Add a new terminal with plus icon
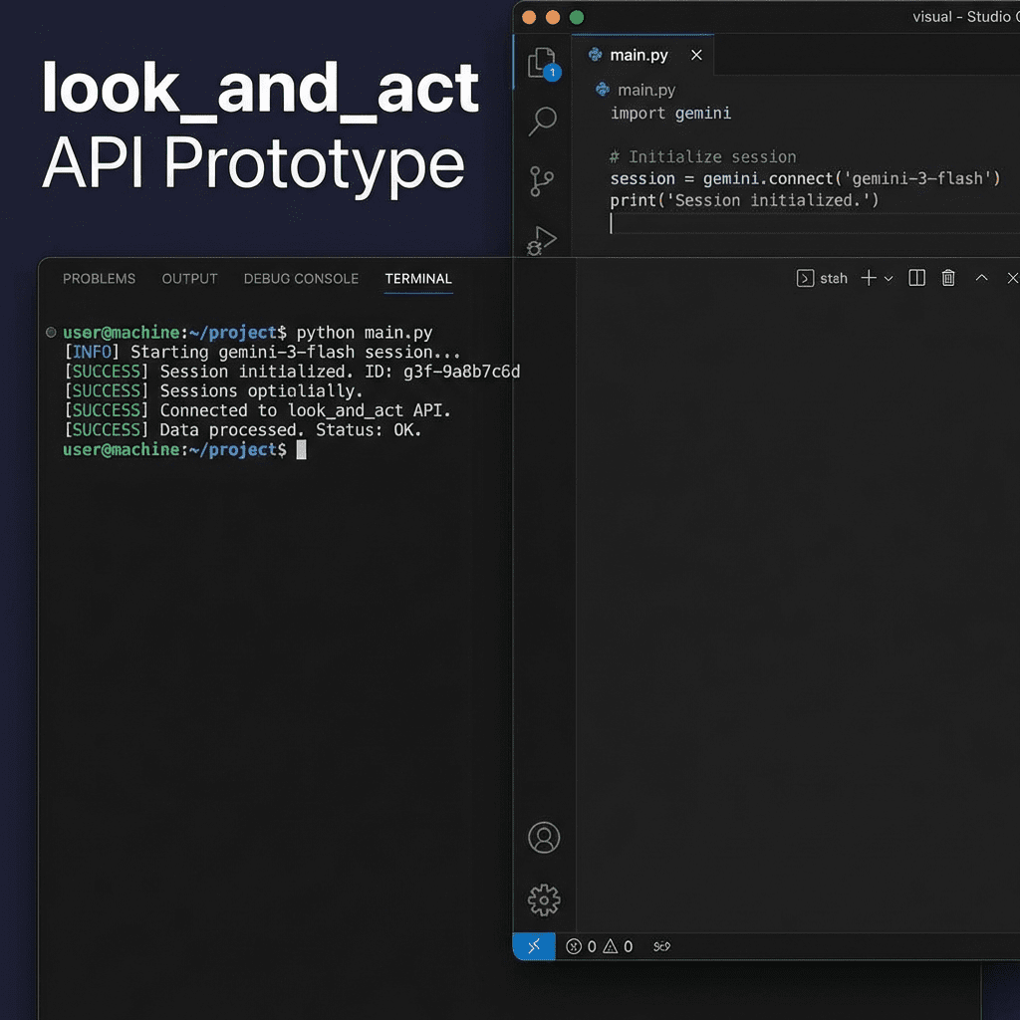1020x1020 pixels. [x=868, y=279]
